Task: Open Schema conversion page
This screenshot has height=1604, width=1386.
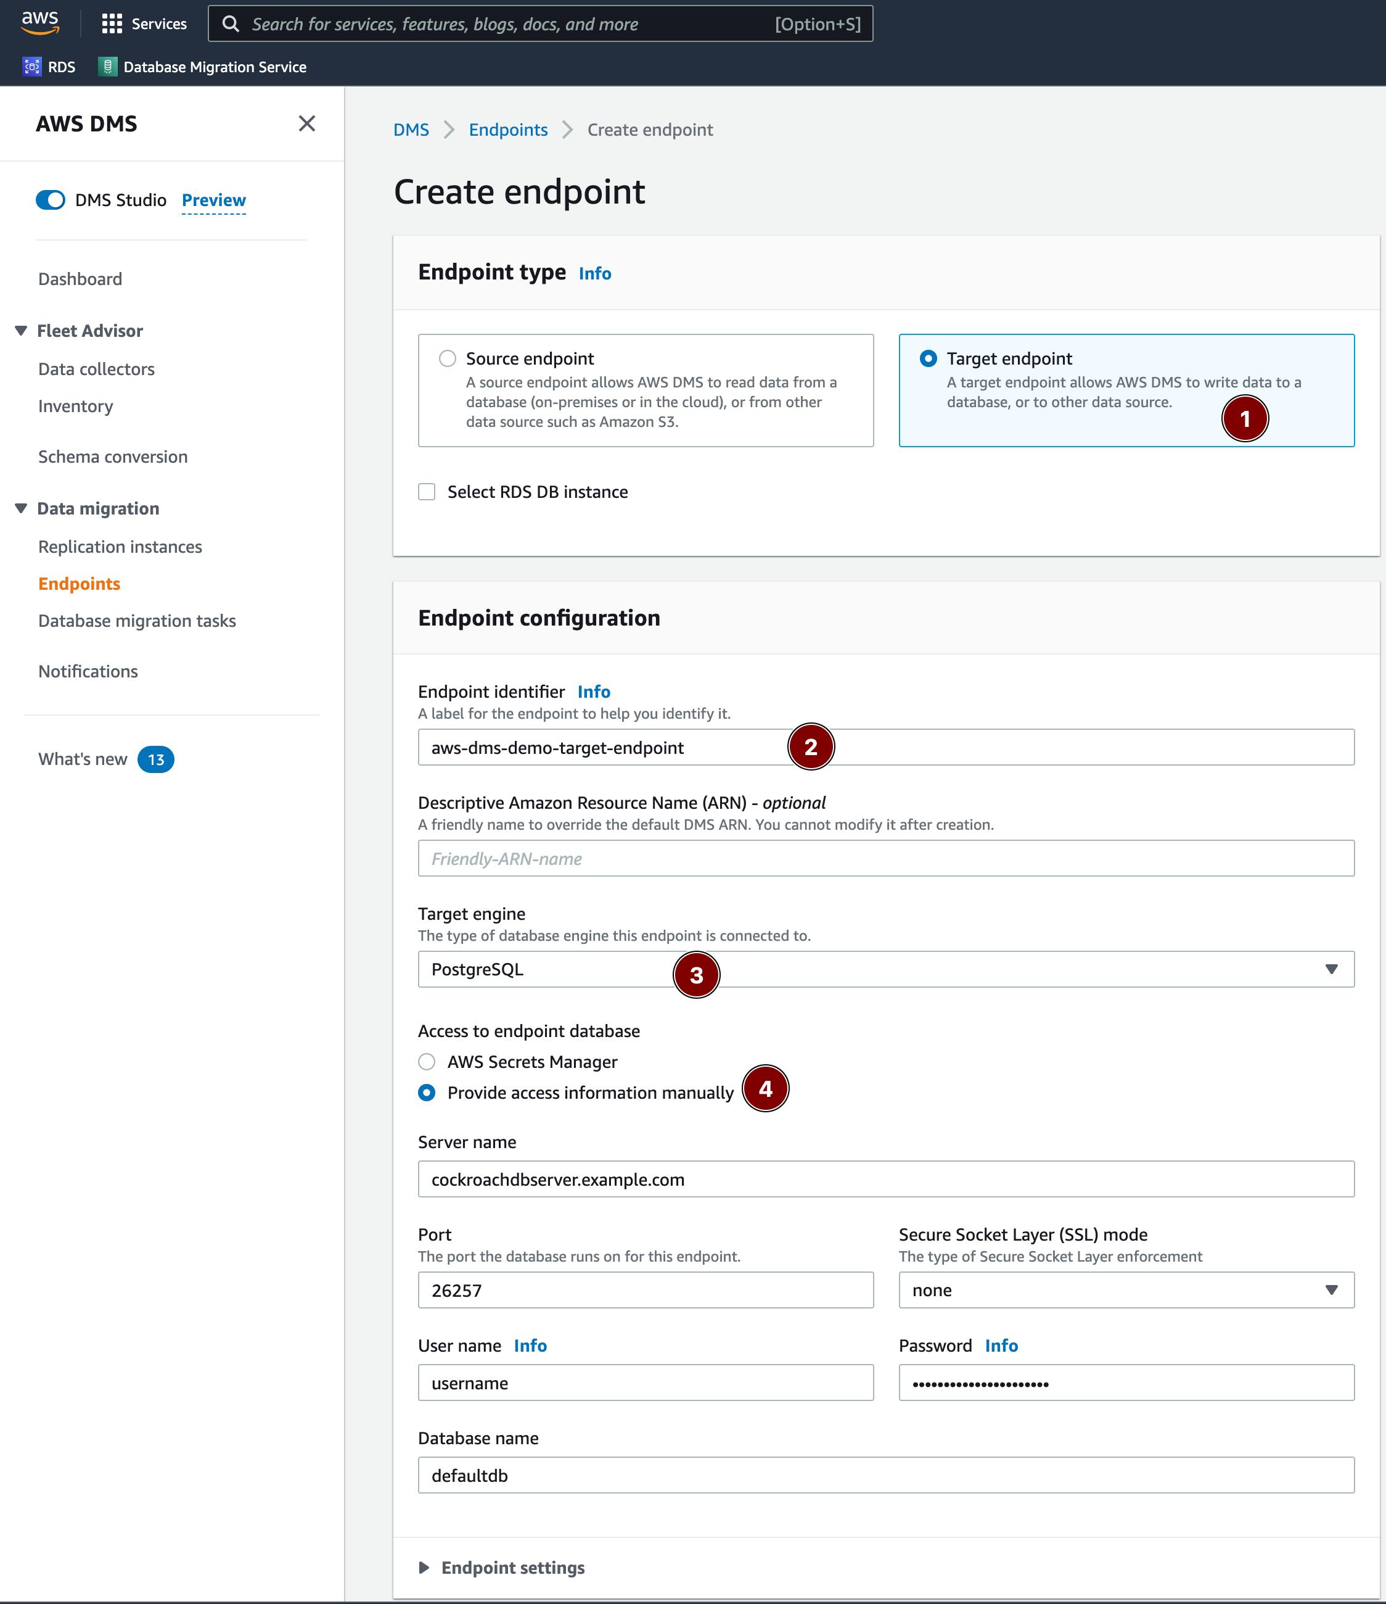Action: 113,457
